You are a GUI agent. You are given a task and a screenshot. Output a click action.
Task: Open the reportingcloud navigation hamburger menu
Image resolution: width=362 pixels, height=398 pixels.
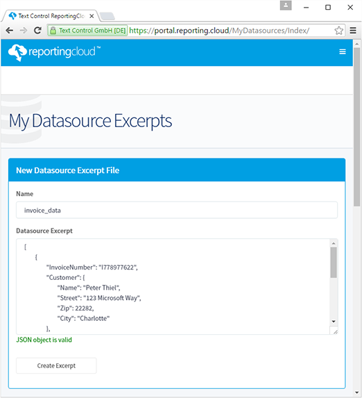pos(343,52)
